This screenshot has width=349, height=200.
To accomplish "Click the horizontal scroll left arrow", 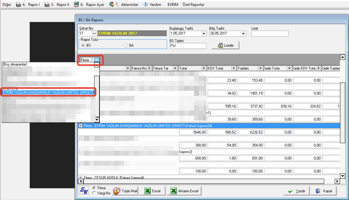I will pos(81,181).
